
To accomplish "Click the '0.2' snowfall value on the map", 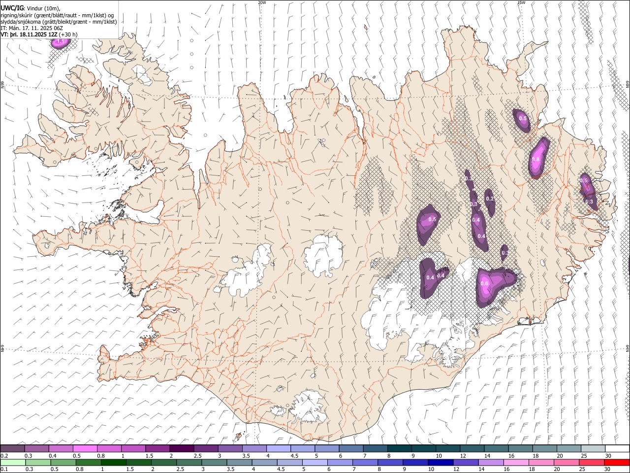I will pyautogui.click(x=490, y=199).
